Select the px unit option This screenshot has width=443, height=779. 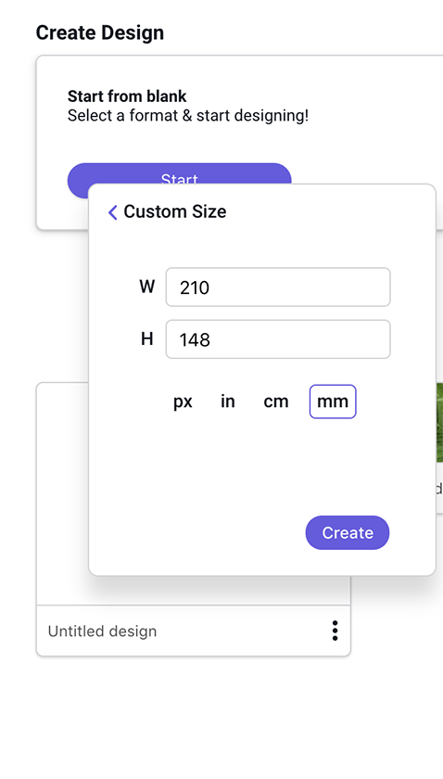click(183, 402)
